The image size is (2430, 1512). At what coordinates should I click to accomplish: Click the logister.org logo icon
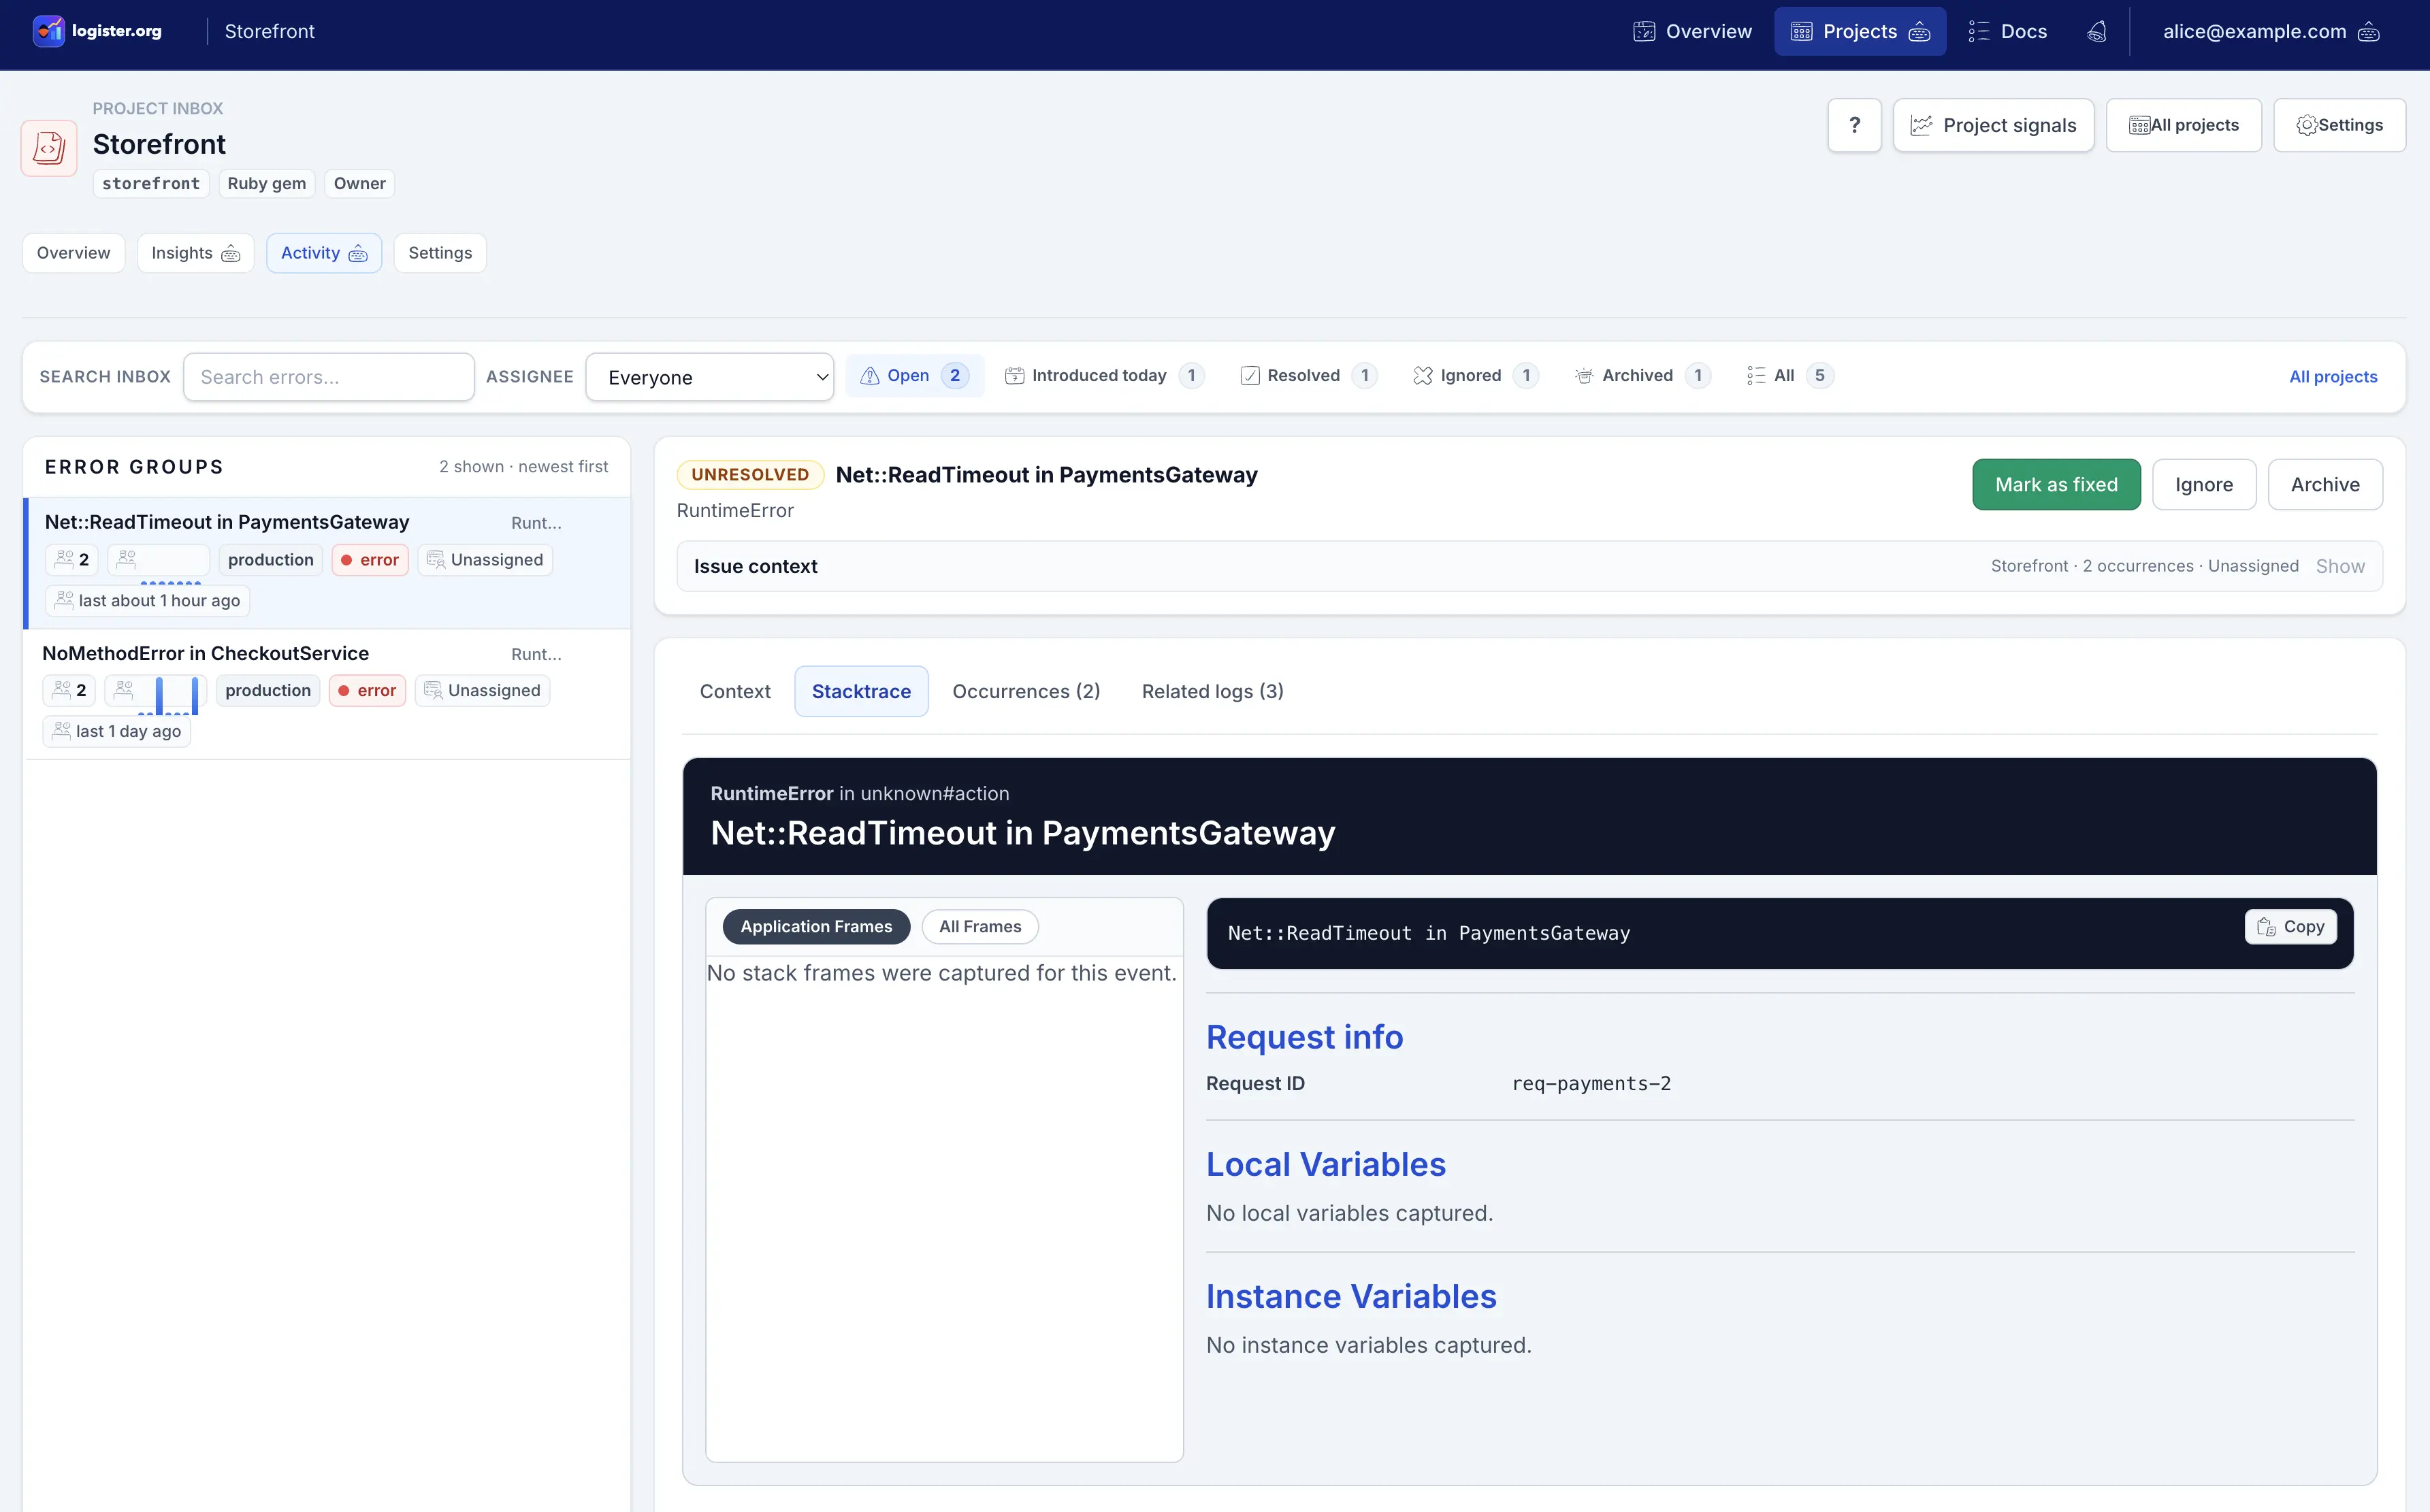point(48,31)
